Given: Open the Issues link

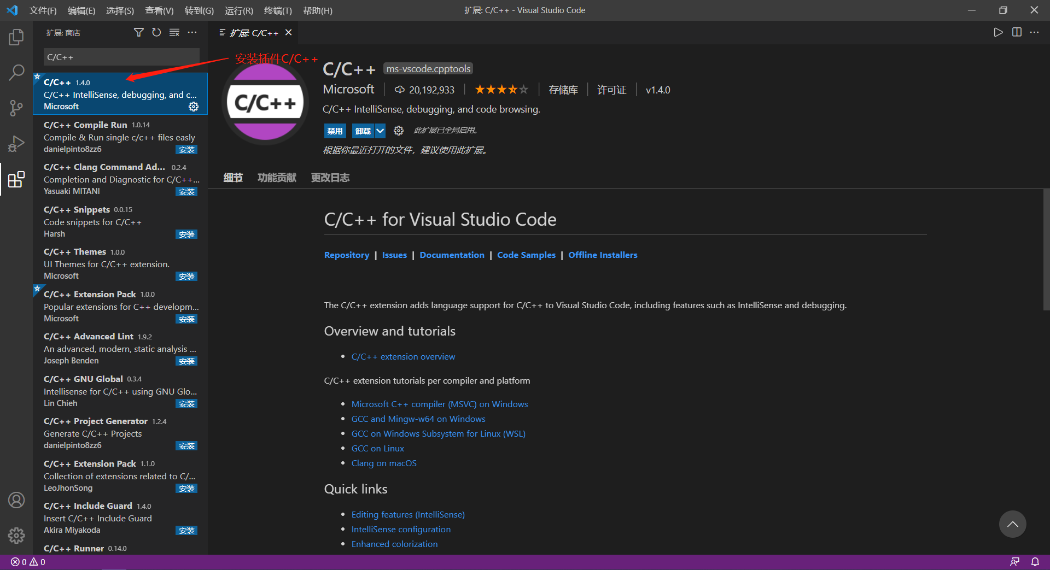Looking at the screenshot, I should pyautogui.click(x=394, y=255).
